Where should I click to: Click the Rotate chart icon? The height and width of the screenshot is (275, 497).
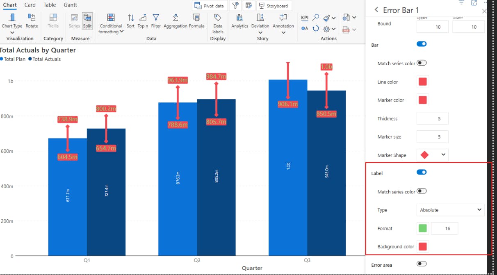coord(32,18)
